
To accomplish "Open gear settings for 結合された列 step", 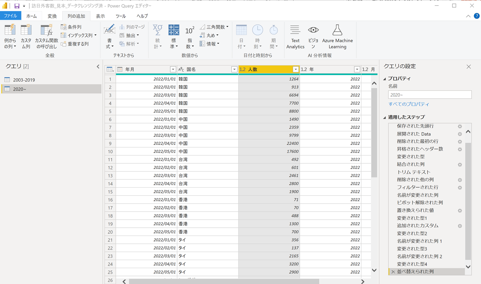I will point(460,165).
